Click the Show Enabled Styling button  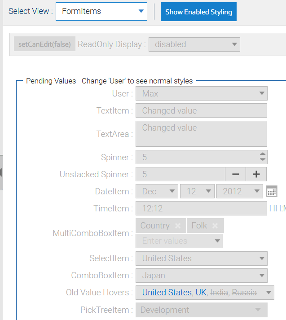coord(198,12)
